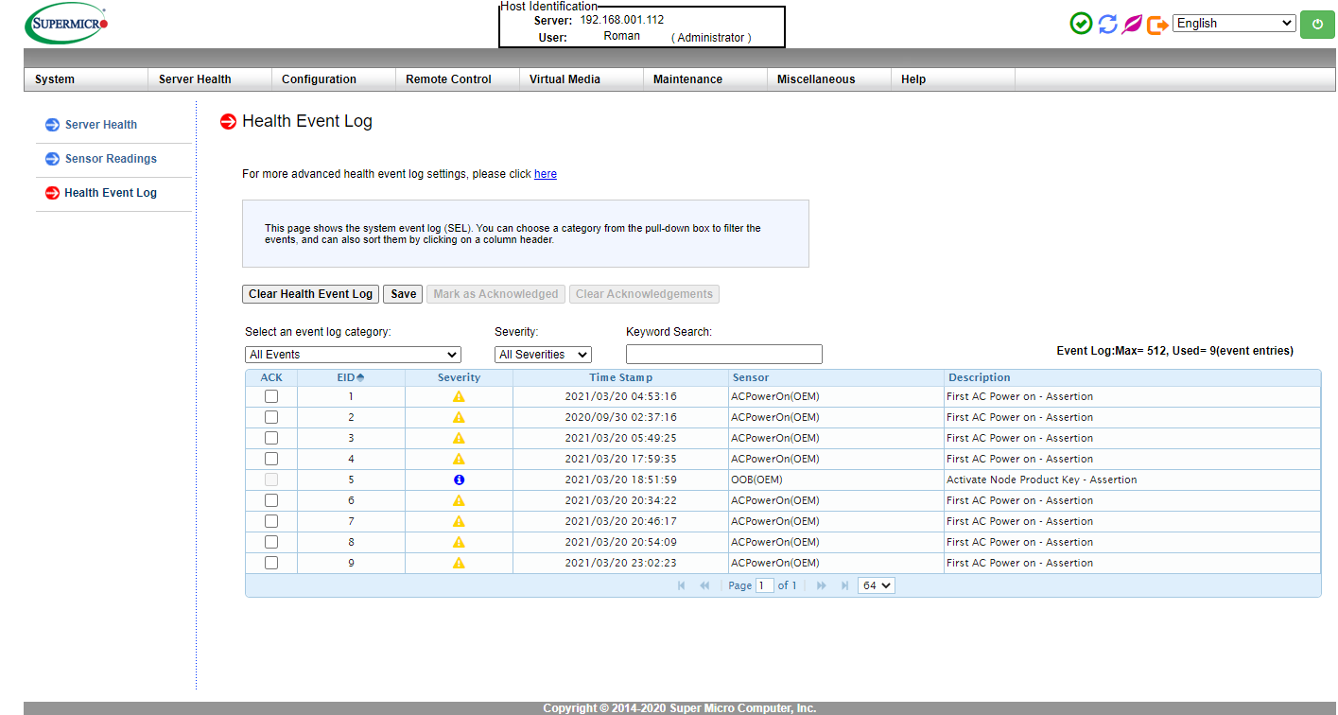1338x715 pixels.
Task: Click warning severity icon in EID 7 row
Action: click(x=459, y=521)
